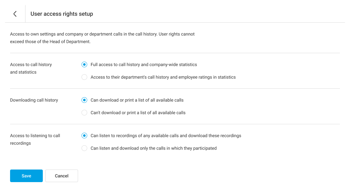The image size is (350, 195).
Task: Save the user access rights settings
Action: point(26,176)
